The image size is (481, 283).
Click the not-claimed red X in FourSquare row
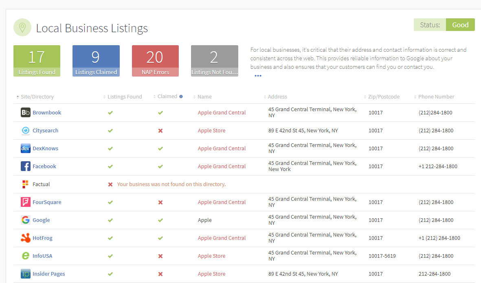pyautogui.click(x=160, y=202)
